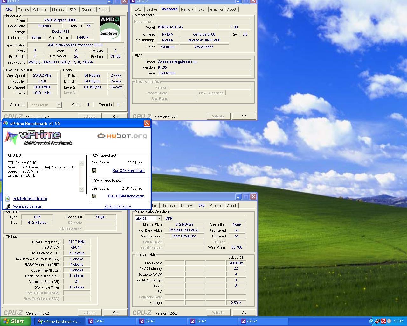Click OK in the SPD window

[244, 313]
